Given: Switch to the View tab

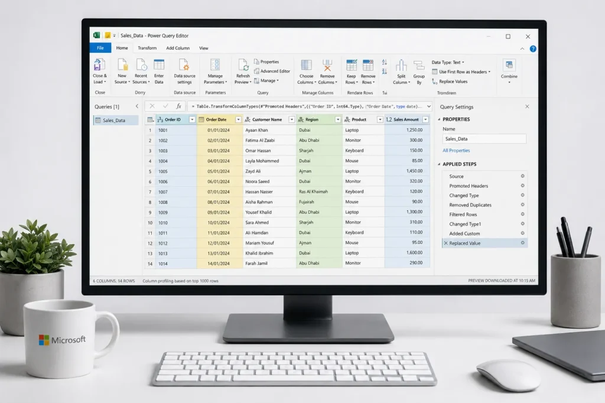Looking at the screenshot, I should pyautogui.click(x=204, y=48).
